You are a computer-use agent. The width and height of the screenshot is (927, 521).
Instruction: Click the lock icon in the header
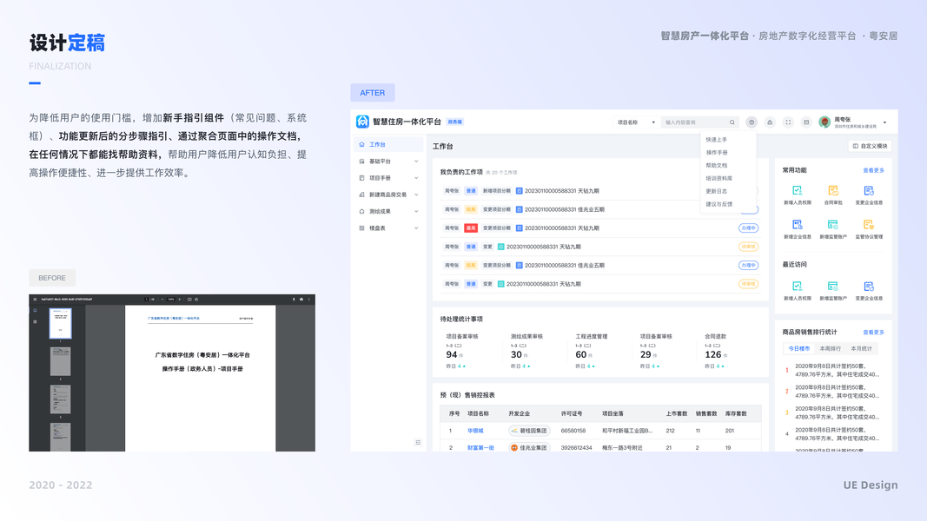click(770, 122)
